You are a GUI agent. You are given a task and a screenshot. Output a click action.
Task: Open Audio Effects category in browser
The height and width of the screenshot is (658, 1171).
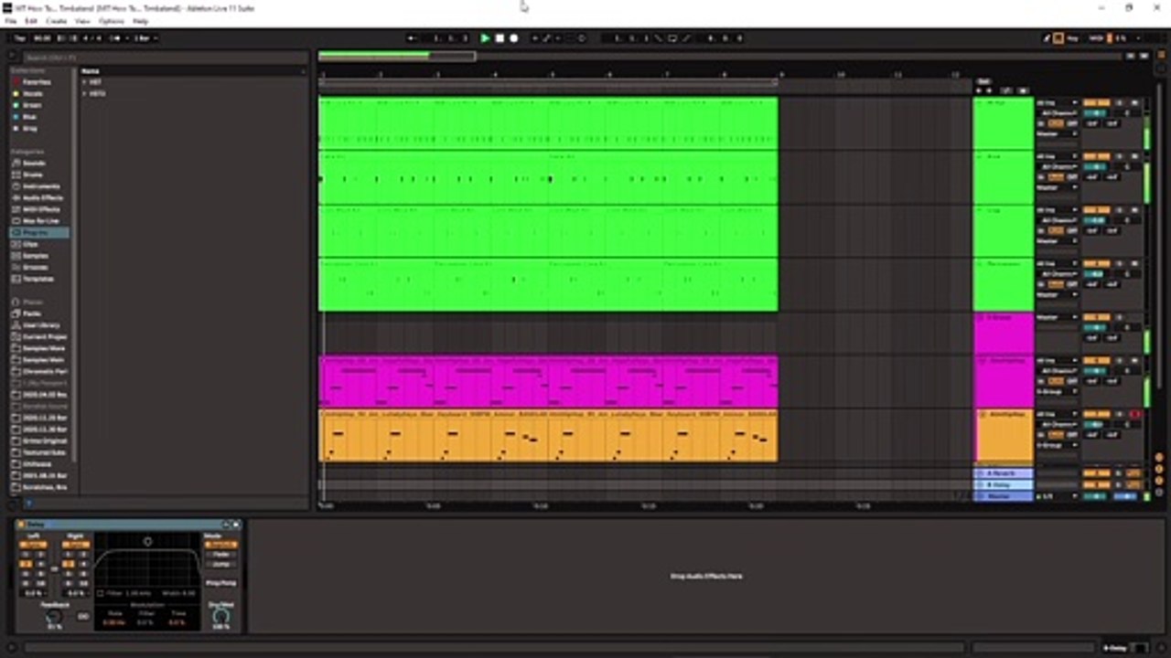[42, 197]
